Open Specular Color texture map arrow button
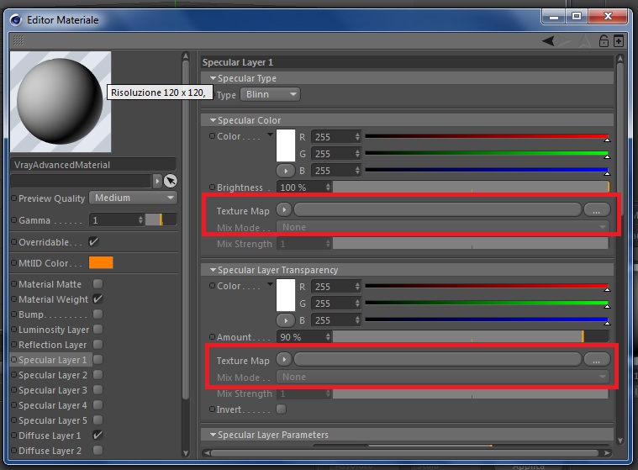 pyautogui.click(x=284, y=210)
